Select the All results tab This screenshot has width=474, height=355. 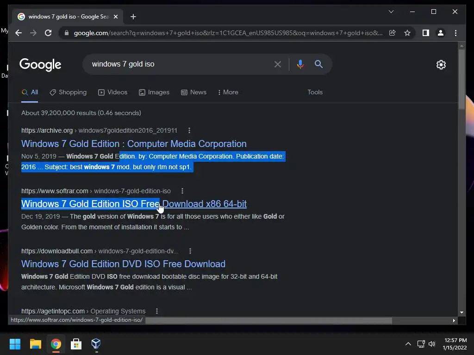point(30,92)
